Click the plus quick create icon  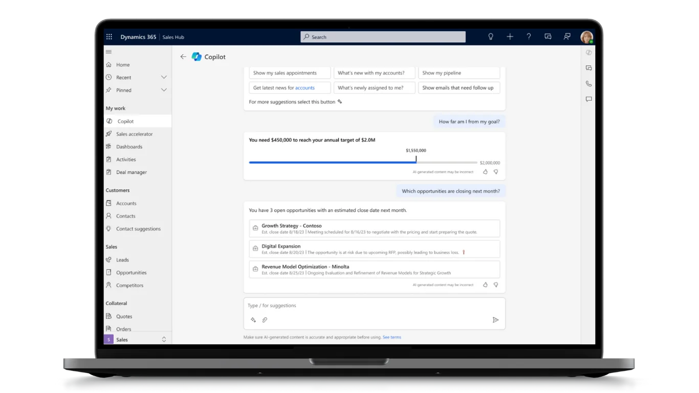pyautogui.click(x=510, y=37)
